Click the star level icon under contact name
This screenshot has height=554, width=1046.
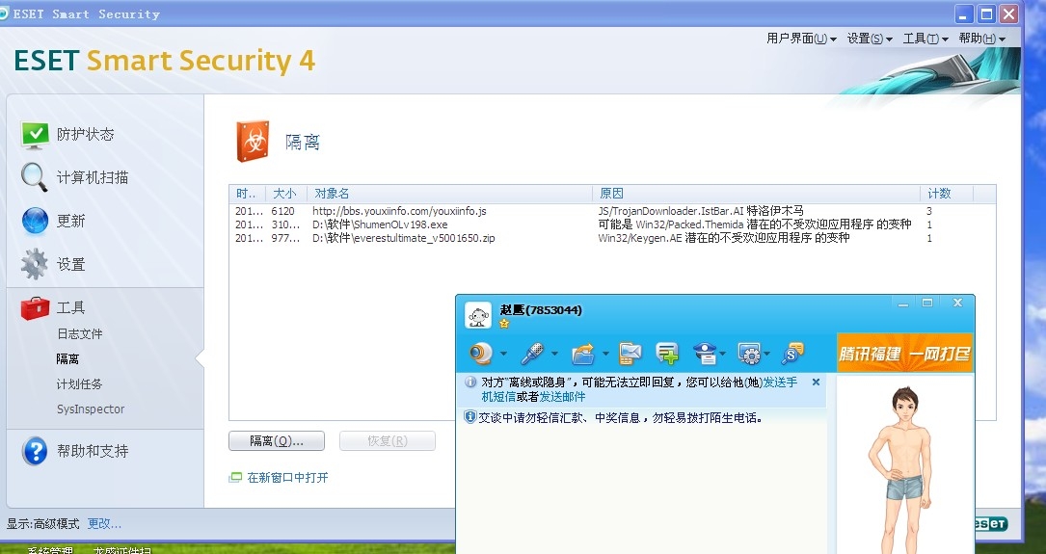(504, 324)
